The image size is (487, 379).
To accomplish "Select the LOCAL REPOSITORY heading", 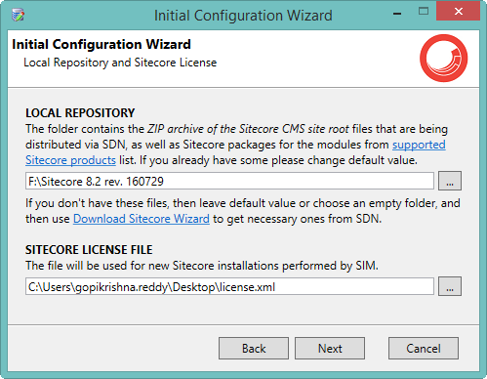I will 80,112.
